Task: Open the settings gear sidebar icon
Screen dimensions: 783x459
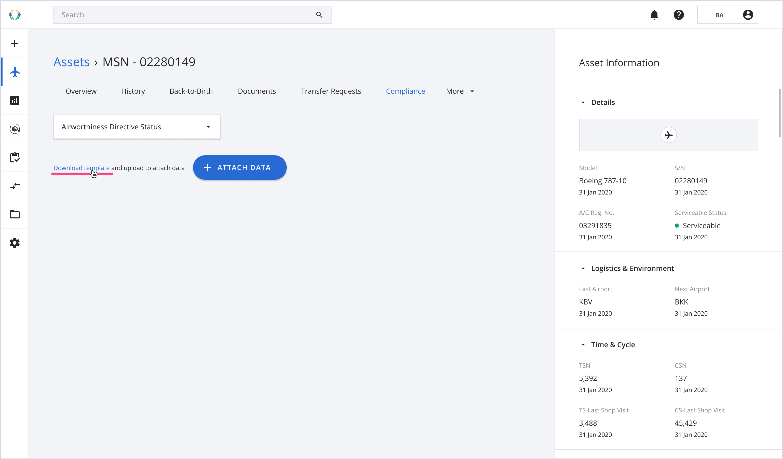Action: coord(15,243)
